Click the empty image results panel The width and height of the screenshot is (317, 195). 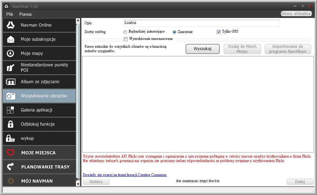click(x=198, y=104)
